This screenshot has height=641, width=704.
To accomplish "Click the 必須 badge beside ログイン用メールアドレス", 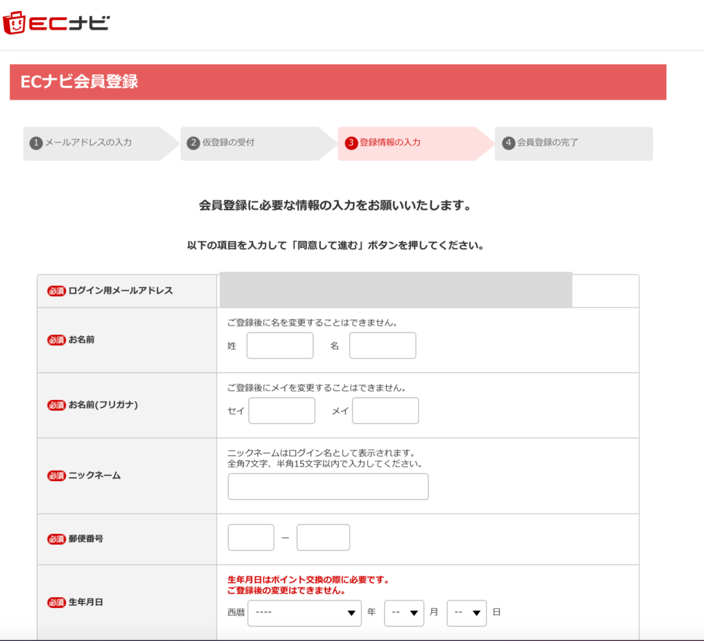I will point(56,291).
